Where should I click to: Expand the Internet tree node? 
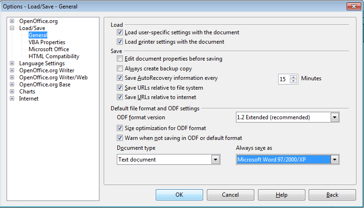click(x=12, y=99)
